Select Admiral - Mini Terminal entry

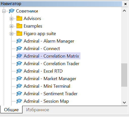pos(47,86)
